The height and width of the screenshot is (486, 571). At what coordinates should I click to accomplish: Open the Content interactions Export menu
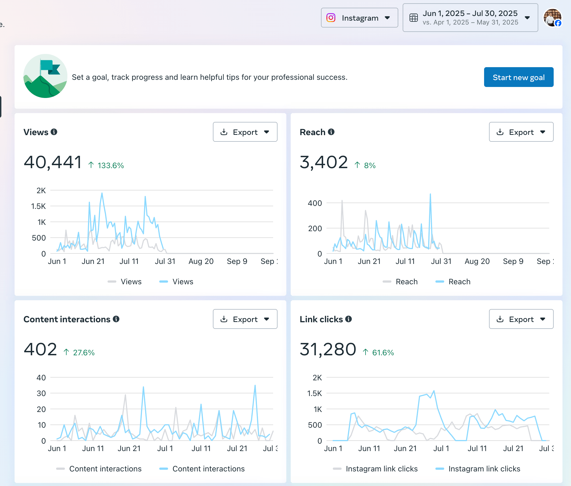[x=245, y=319]
